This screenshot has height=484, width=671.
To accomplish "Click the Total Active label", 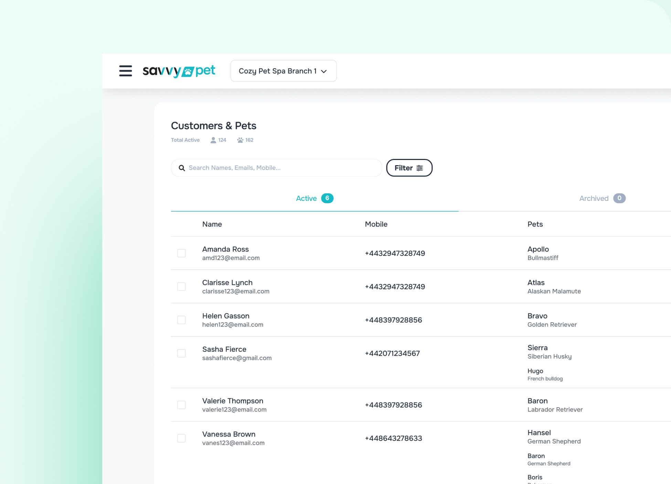I will click(x=185, y=140).
